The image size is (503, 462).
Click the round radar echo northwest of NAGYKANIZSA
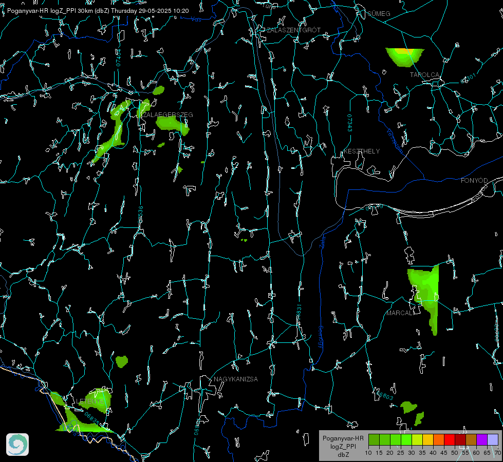[122, 362]
